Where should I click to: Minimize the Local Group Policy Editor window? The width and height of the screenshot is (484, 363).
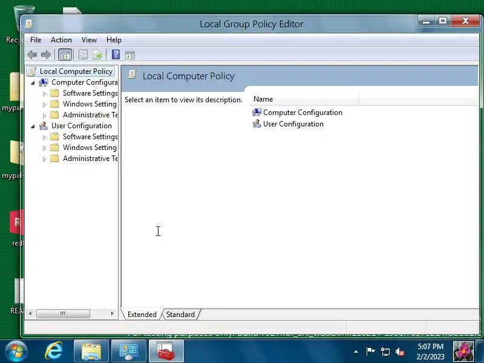[x=427, y=21]
